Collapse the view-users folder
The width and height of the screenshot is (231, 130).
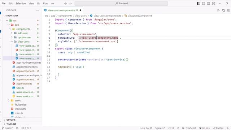12,42
